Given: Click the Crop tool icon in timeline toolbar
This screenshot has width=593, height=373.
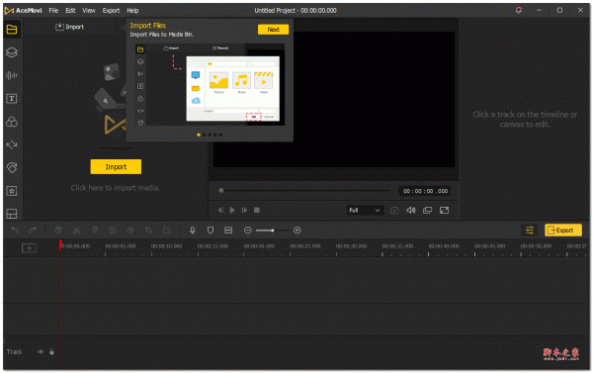Looking at the screenshot, I should (x=148, y=231).
